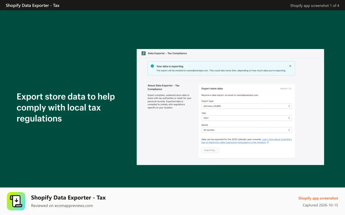Open the Learn more about Australia's ban link
The height and width of the screenshot is (215, 345).
click(247, 141)
